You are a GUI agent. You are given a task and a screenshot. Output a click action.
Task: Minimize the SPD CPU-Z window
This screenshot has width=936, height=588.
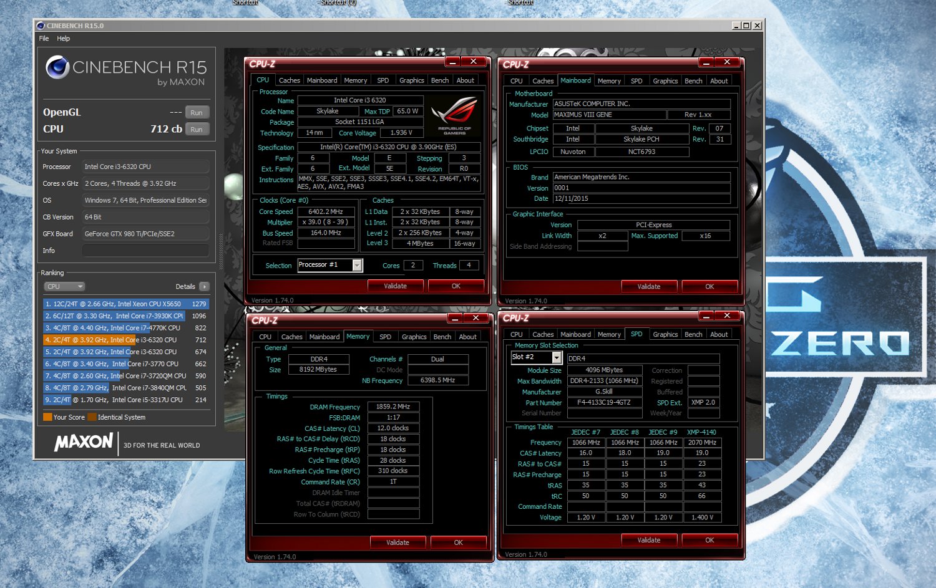click(x=706, y=316)
